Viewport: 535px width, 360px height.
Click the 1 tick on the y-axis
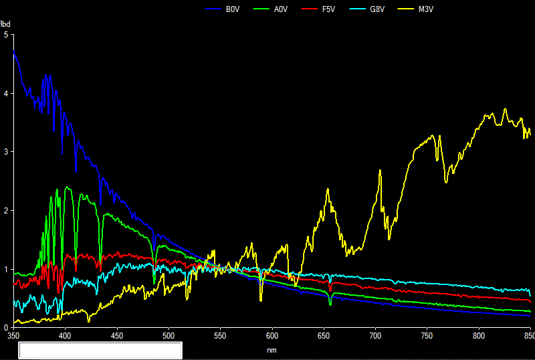coord(5,270)
